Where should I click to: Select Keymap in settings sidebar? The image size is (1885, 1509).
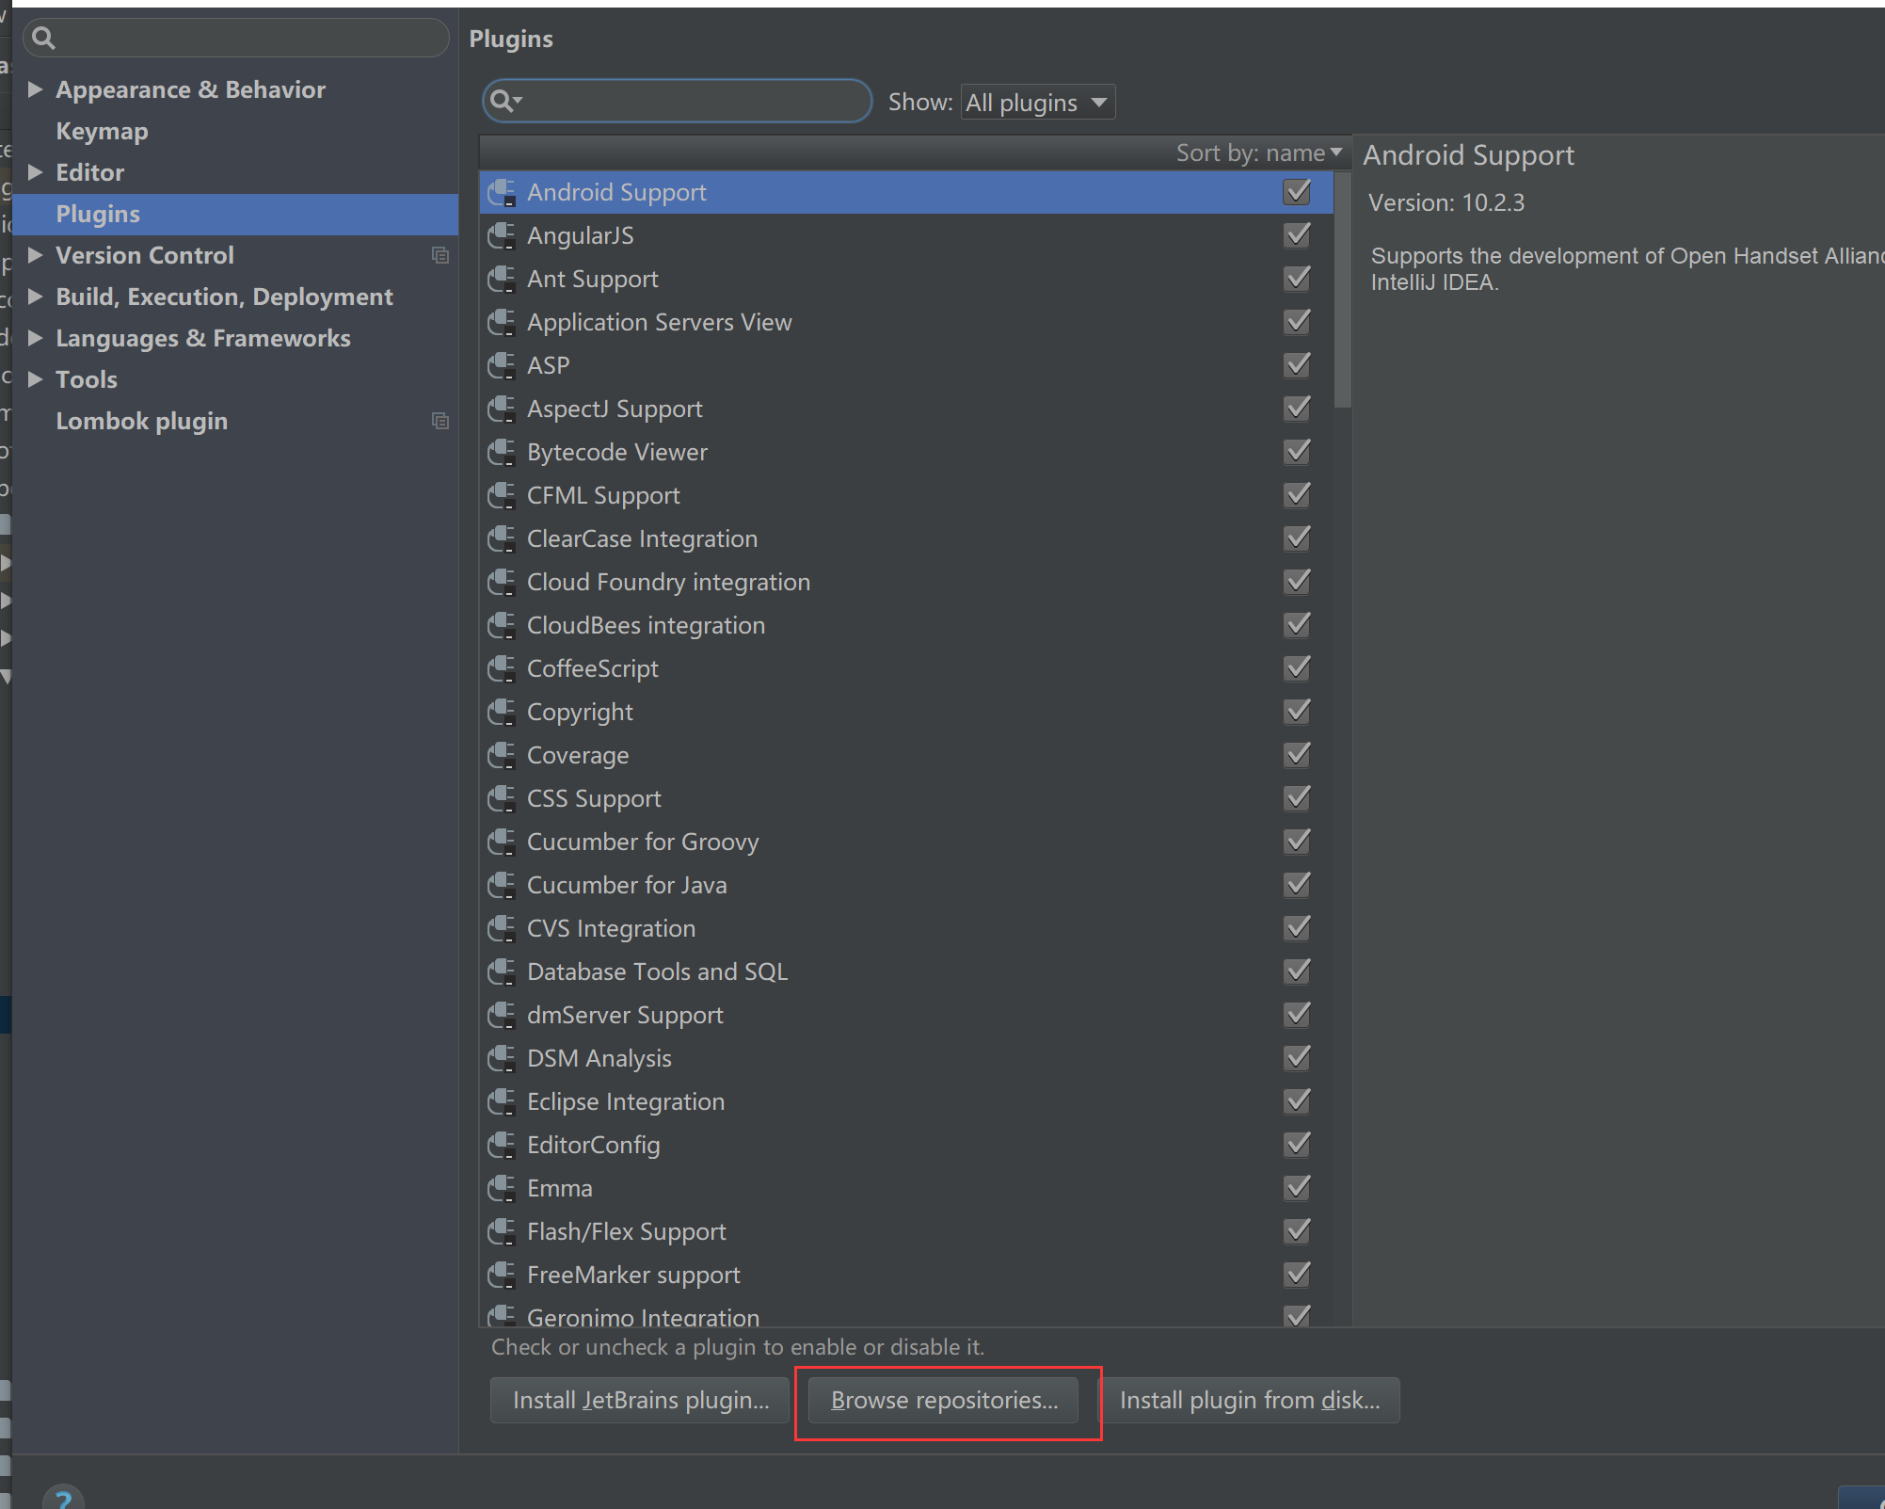click(x=102, y=131)
